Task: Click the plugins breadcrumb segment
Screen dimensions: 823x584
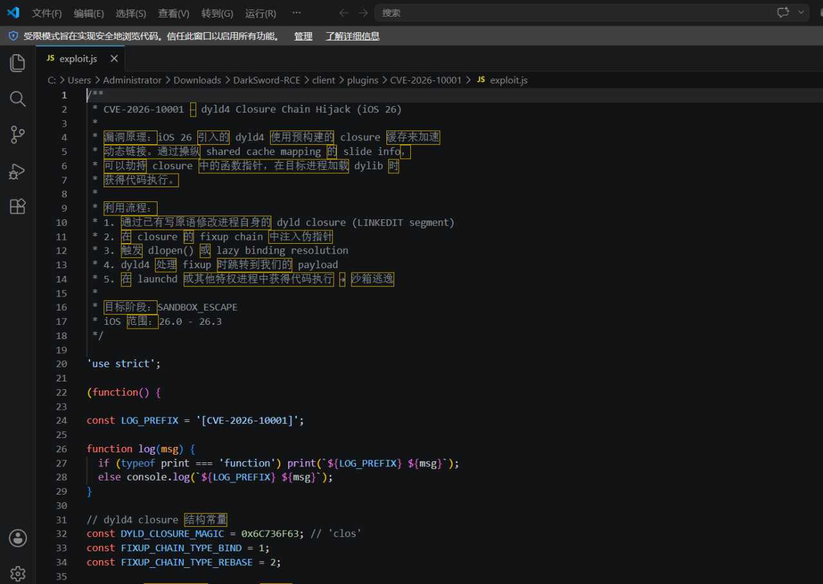Action: coord(363,80)
